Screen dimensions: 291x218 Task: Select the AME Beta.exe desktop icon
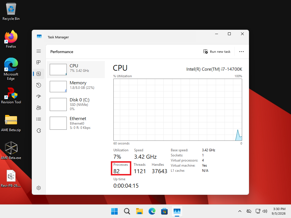coord(11,150)
